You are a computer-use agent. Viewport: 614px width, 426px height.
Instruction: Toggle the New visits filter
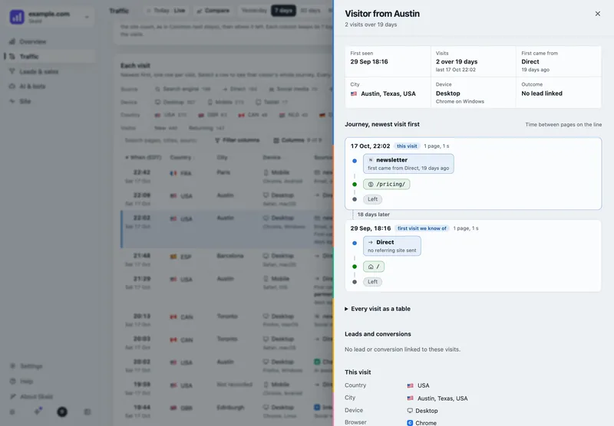(166, 128)
